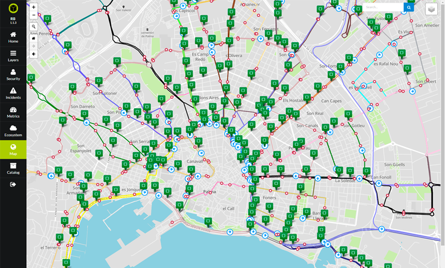Image resolution: width=445 pixels, height=268 pixels.
Task: Click the Palma map label
Action: 210,192
